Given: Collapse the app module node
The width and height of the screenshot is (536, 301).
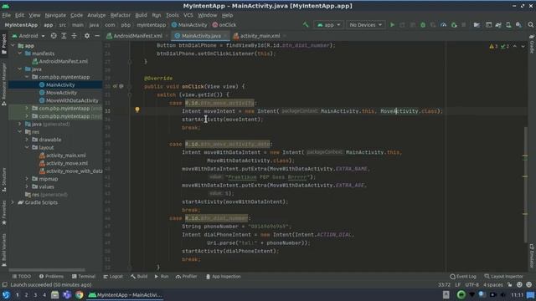Looking at the screenshot, I should (x=13, y=45).
